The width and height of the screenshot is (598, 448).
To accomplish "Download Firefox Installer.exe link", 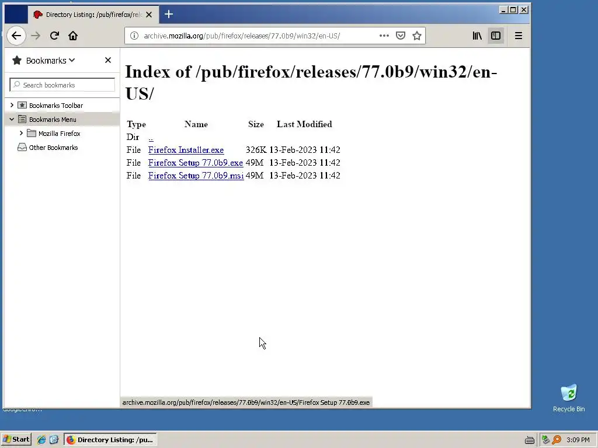I will [x=186, y=150].
